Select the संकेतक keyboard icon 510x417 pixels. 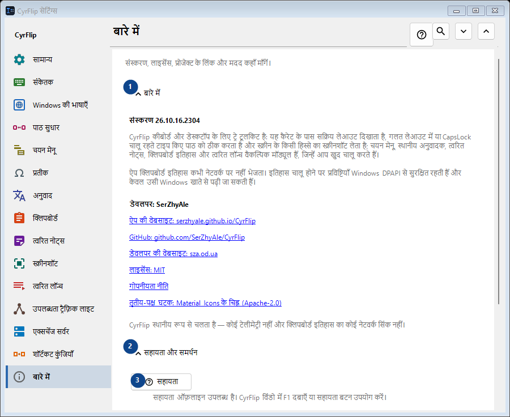(x=19, y=82)
